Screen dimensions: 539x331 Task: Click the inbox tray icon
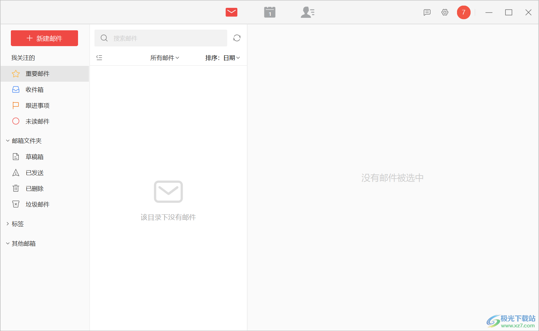[x=16, y=90]
